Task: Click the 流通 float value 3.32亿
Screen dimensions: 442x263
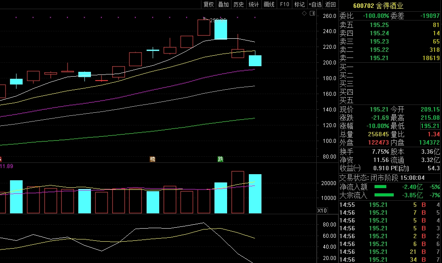Action: (430, 160)
